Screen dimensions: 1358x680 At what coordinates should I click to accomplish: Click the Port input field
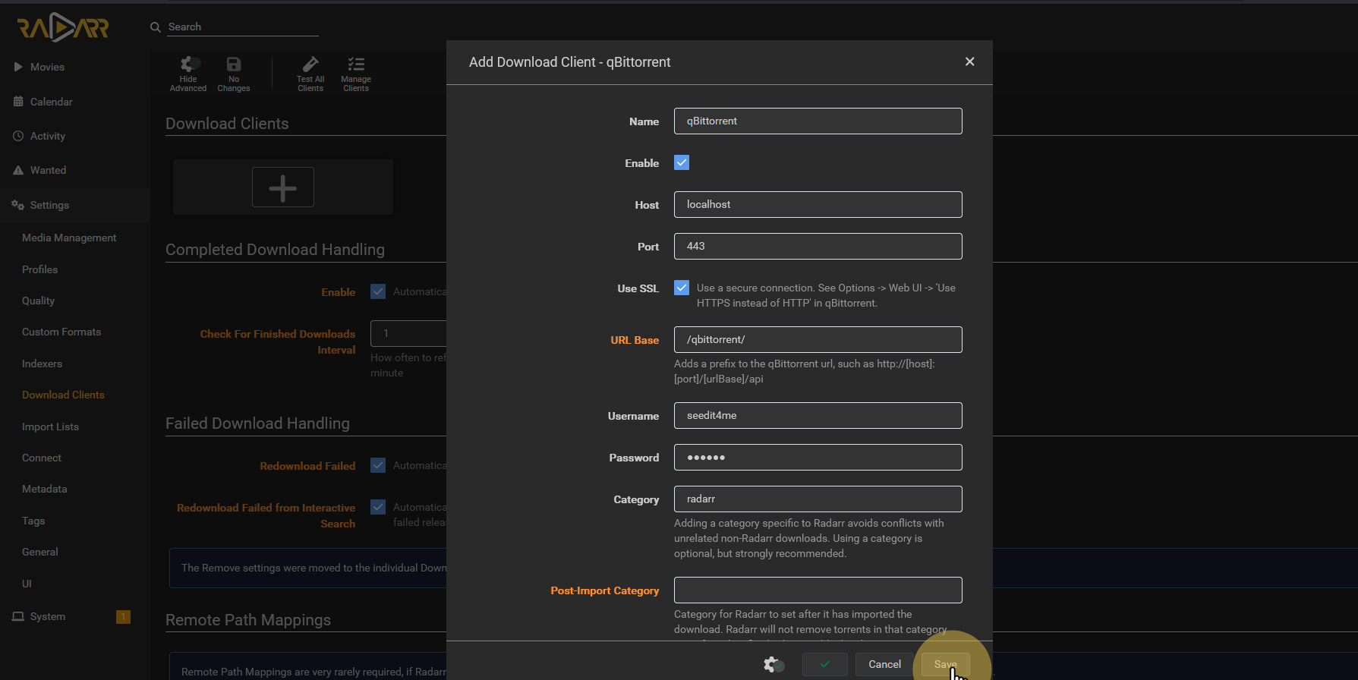coord(818,246)
